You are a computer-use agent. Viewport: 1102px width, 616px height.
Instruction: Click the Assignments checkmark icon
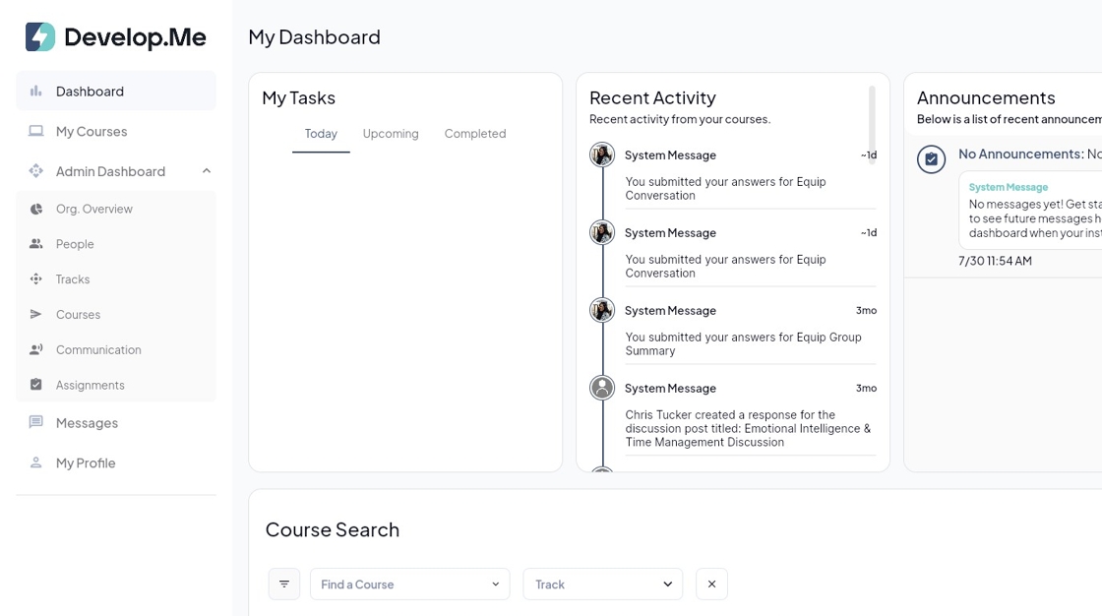click(36, 385)
